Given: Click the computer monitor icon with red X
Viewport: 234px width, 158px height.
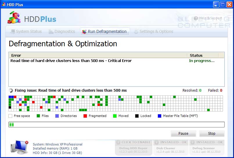Looking at the screenshot, I should click(19, 147).
